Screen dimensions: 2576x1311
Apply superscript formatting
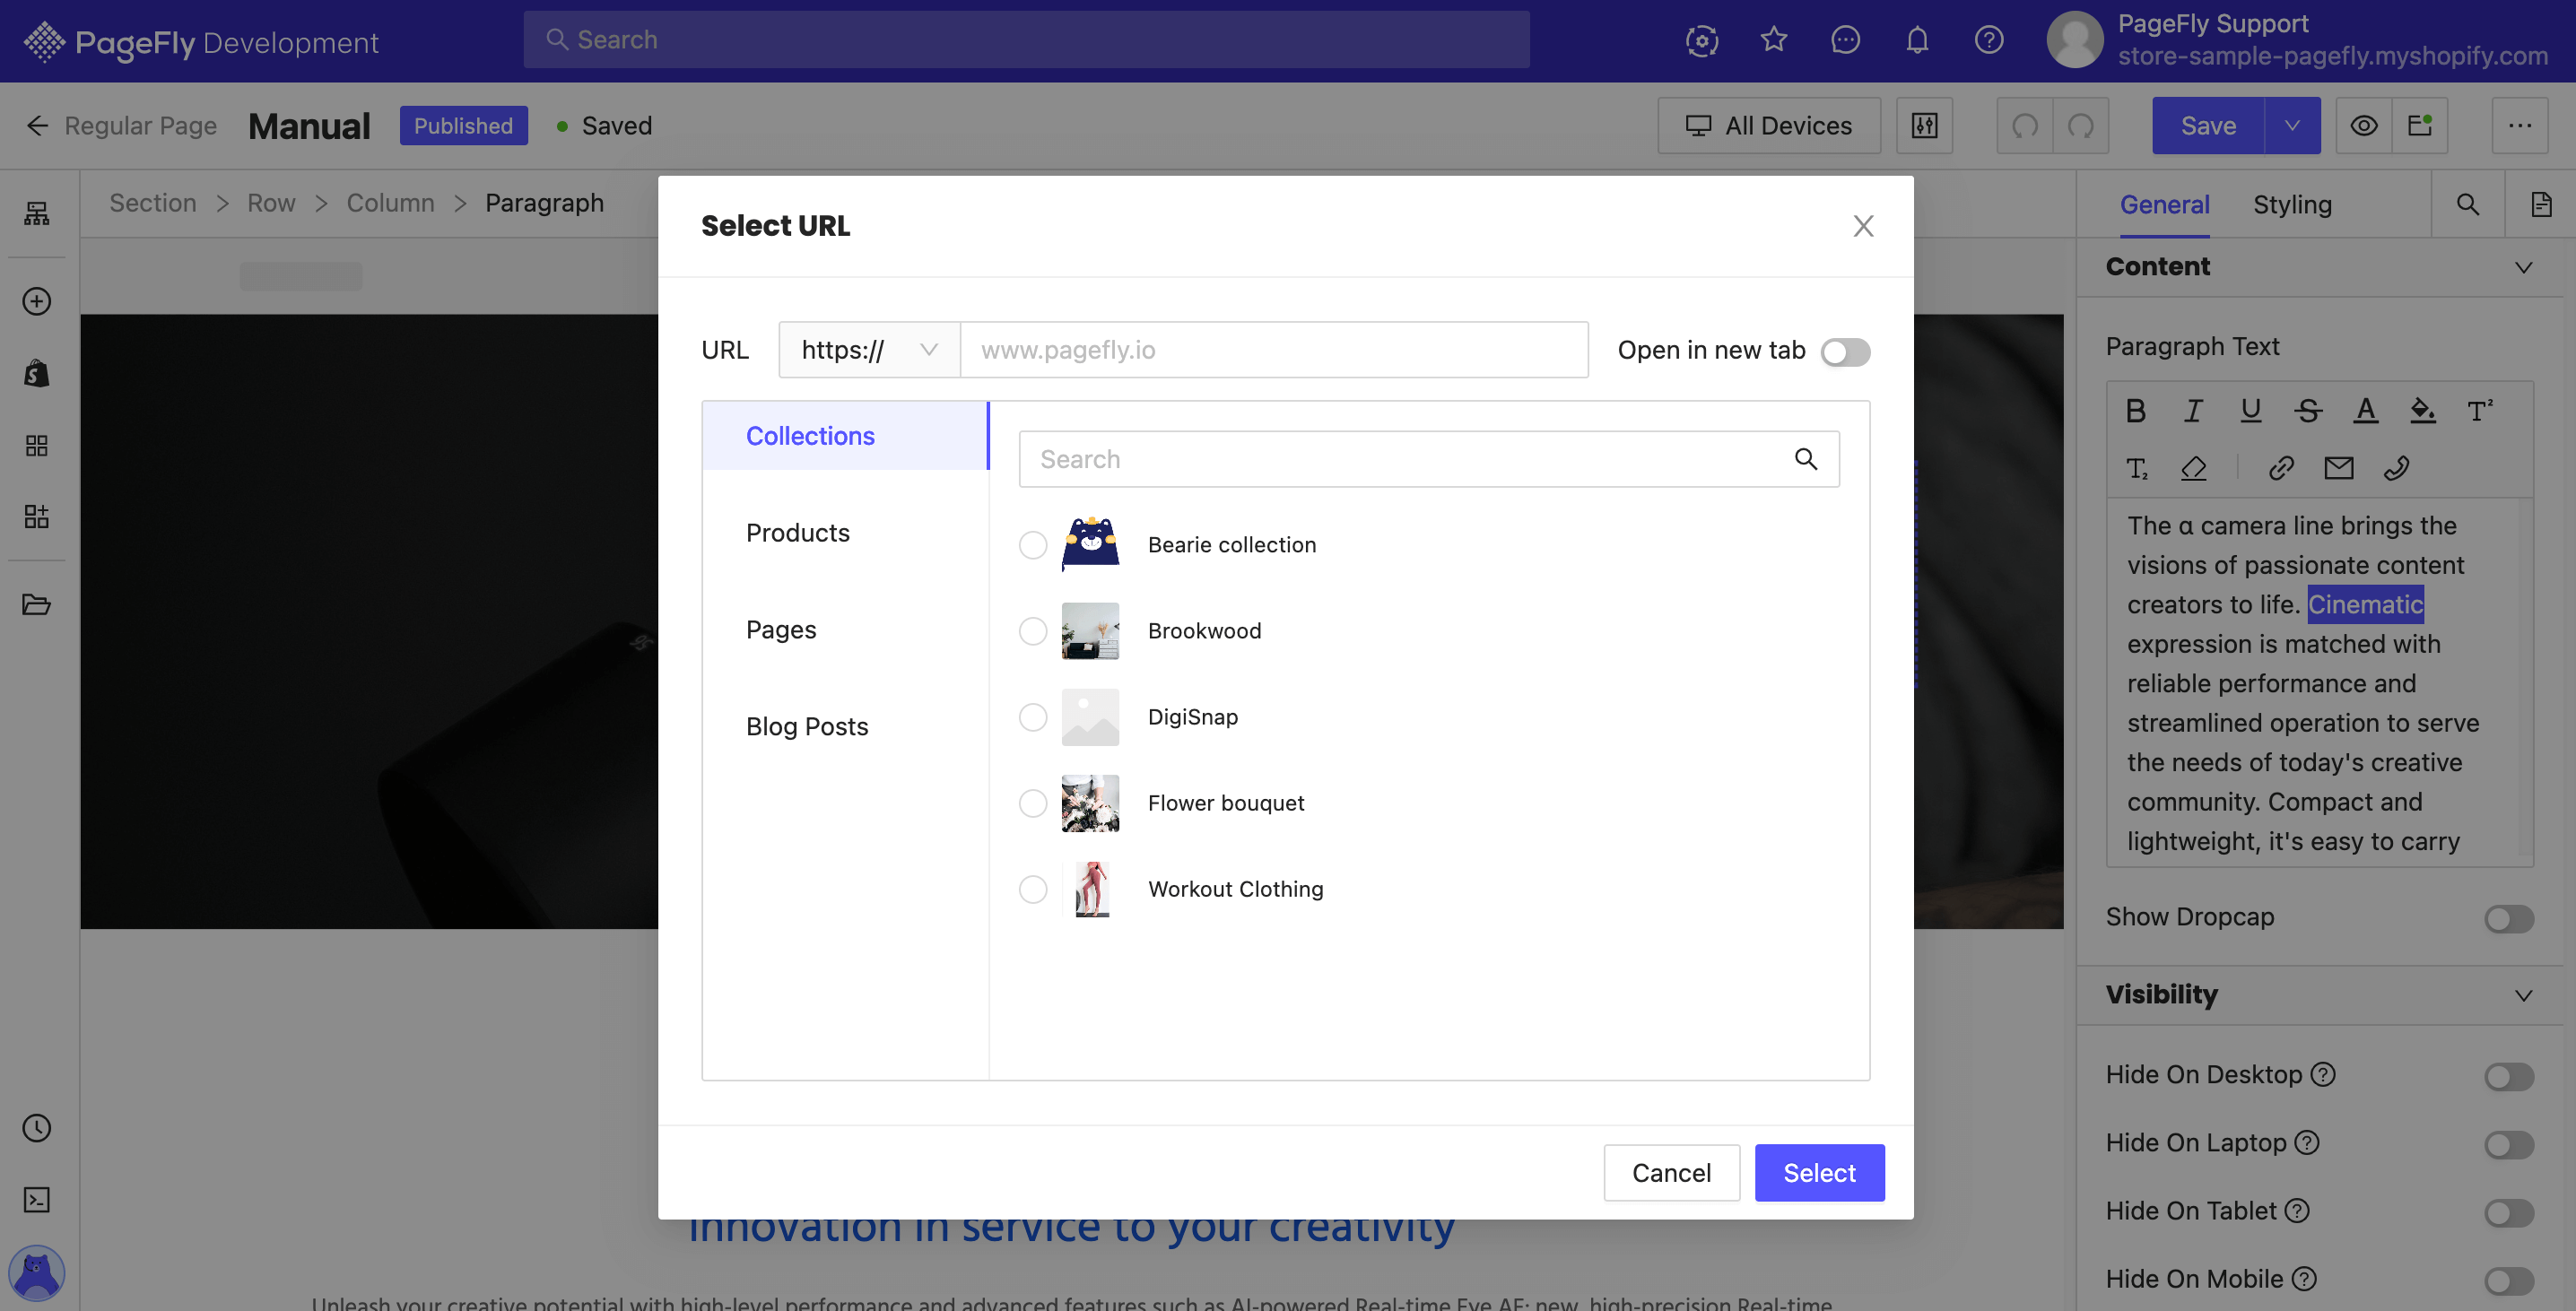pyautogui.click(x=2480, y=410)
